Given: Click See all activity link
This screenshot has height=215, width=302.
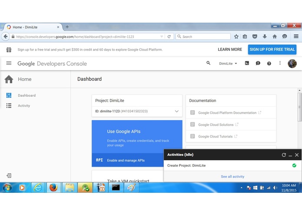Looking at the screenshot, I should (x=232, y=176).
